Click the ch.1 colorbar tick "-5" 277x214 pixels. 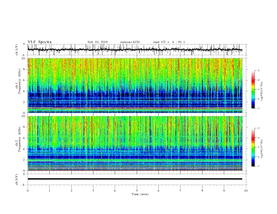click(258, 90)
